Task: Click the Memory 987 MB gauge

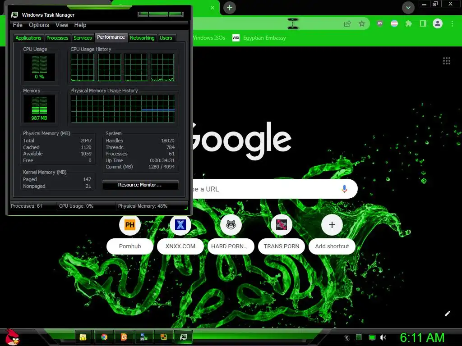Action: click(x=40, y=109)
